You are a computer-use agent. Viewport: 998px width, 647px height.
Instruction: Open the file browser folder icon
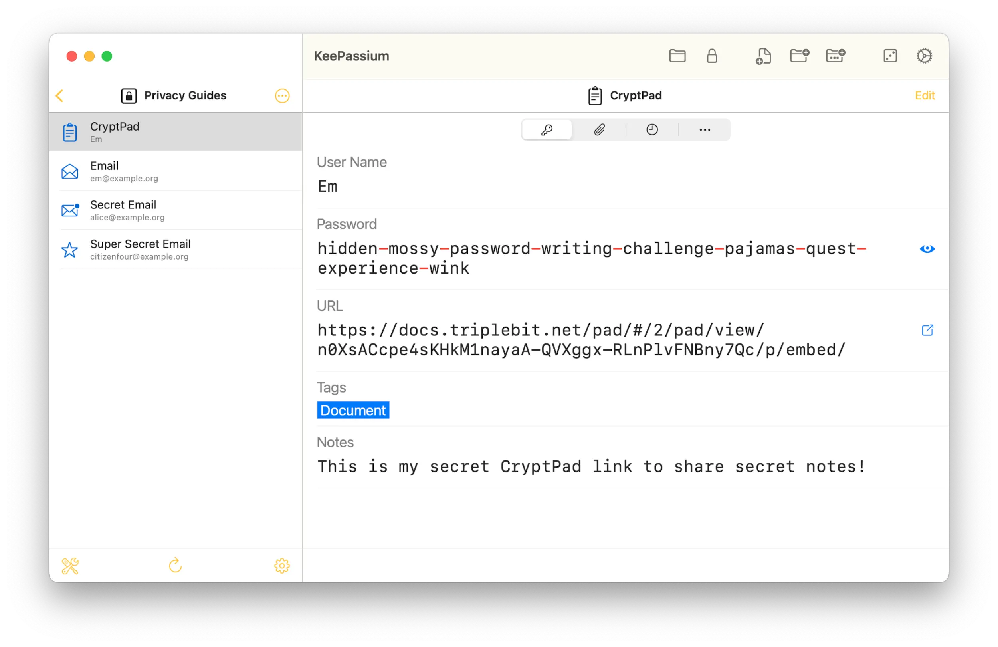(x=677, y=56)
